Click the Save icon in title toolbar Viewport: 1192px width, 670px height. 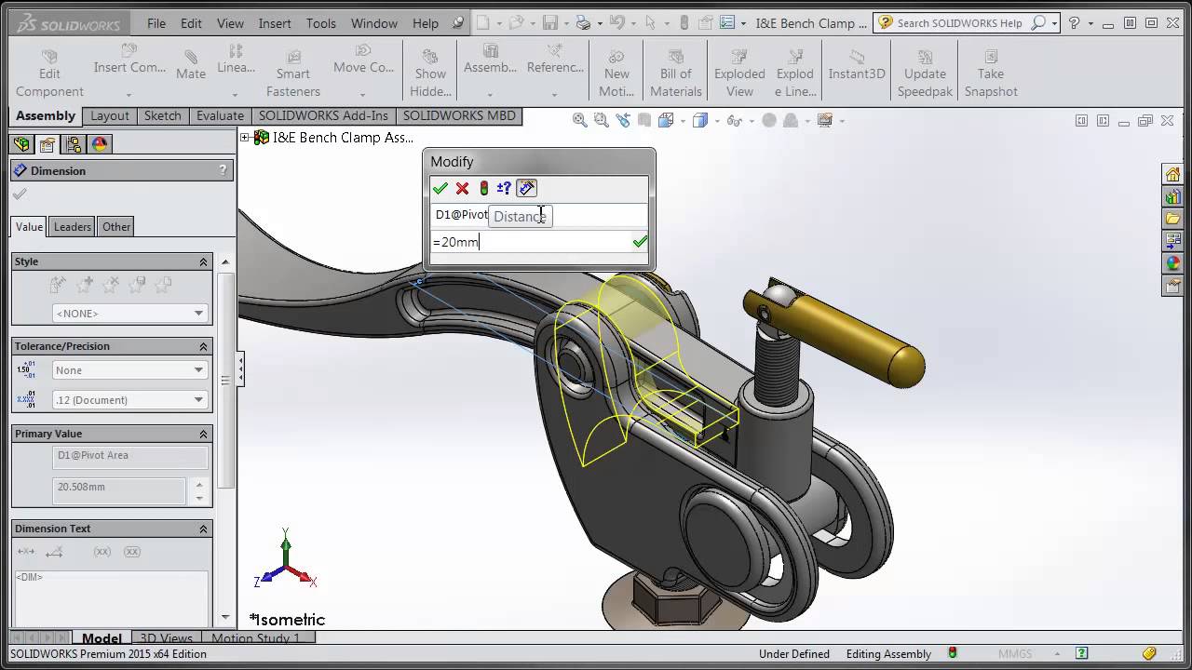coord(550,23)
